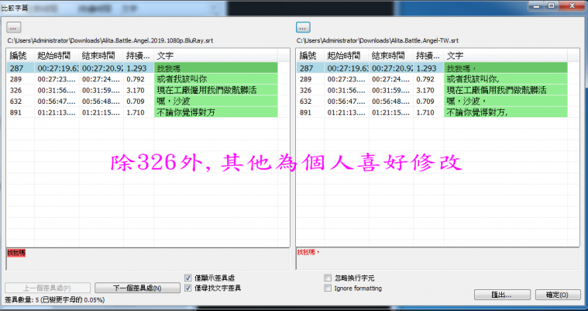The image size is (588, 311).
Task: Click the 確定(O) button
Action: click(x=558, y=295)
